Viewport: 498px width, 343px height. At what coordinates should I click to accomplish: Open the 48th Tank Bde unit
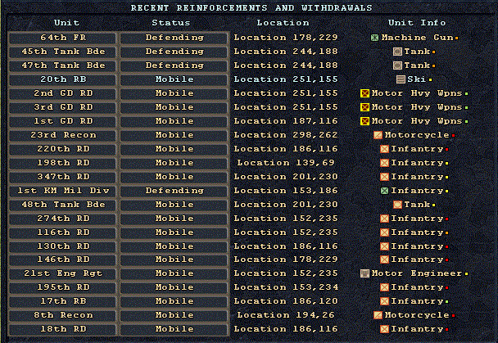click(x=62, y=205)
